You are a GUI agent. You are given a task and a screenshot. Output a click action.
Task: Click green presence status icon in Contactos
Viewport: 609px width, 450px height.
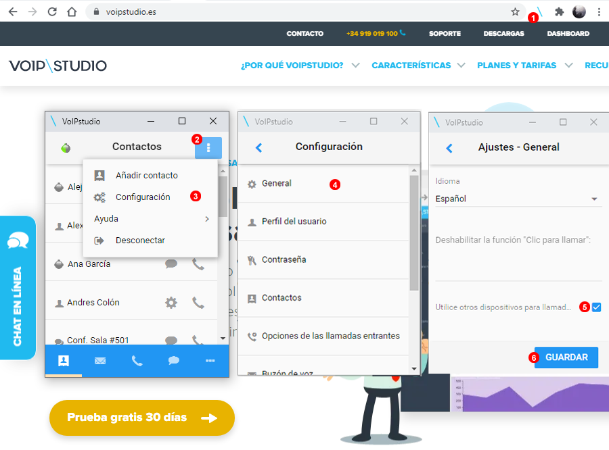pyautogui.click(x=66, y=148)
